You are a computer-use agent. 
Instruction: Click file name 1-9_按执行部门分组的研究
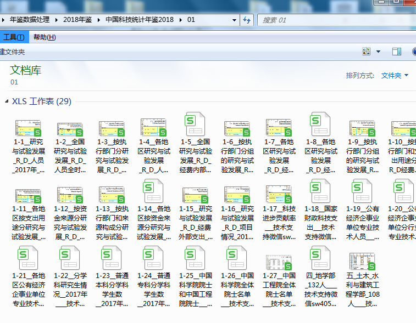click(x=362, y=156)
